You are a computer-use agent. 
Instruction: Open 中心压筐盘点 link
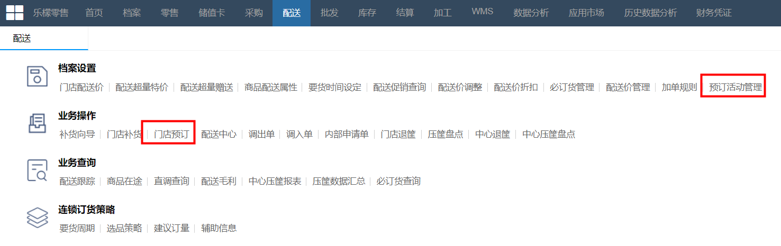coord(549,134)
